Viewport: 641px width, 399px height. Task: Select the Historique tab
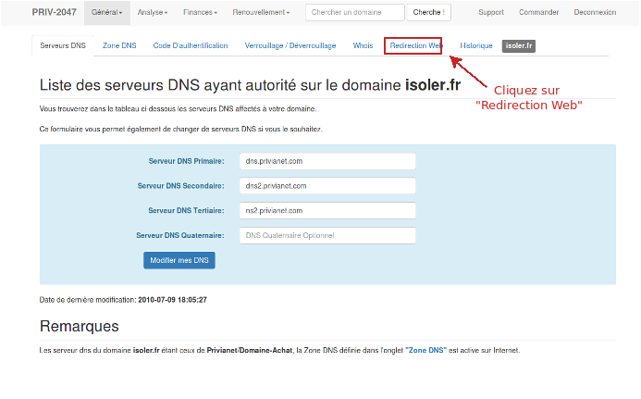tap(476, 46)
